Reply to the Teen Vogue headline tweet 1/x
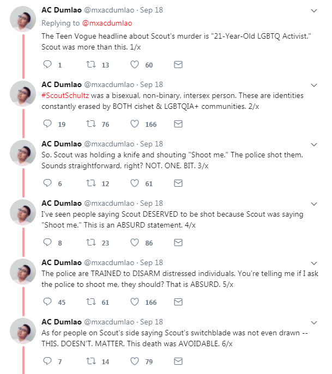 pyautogui.click(x=47, y=64)
